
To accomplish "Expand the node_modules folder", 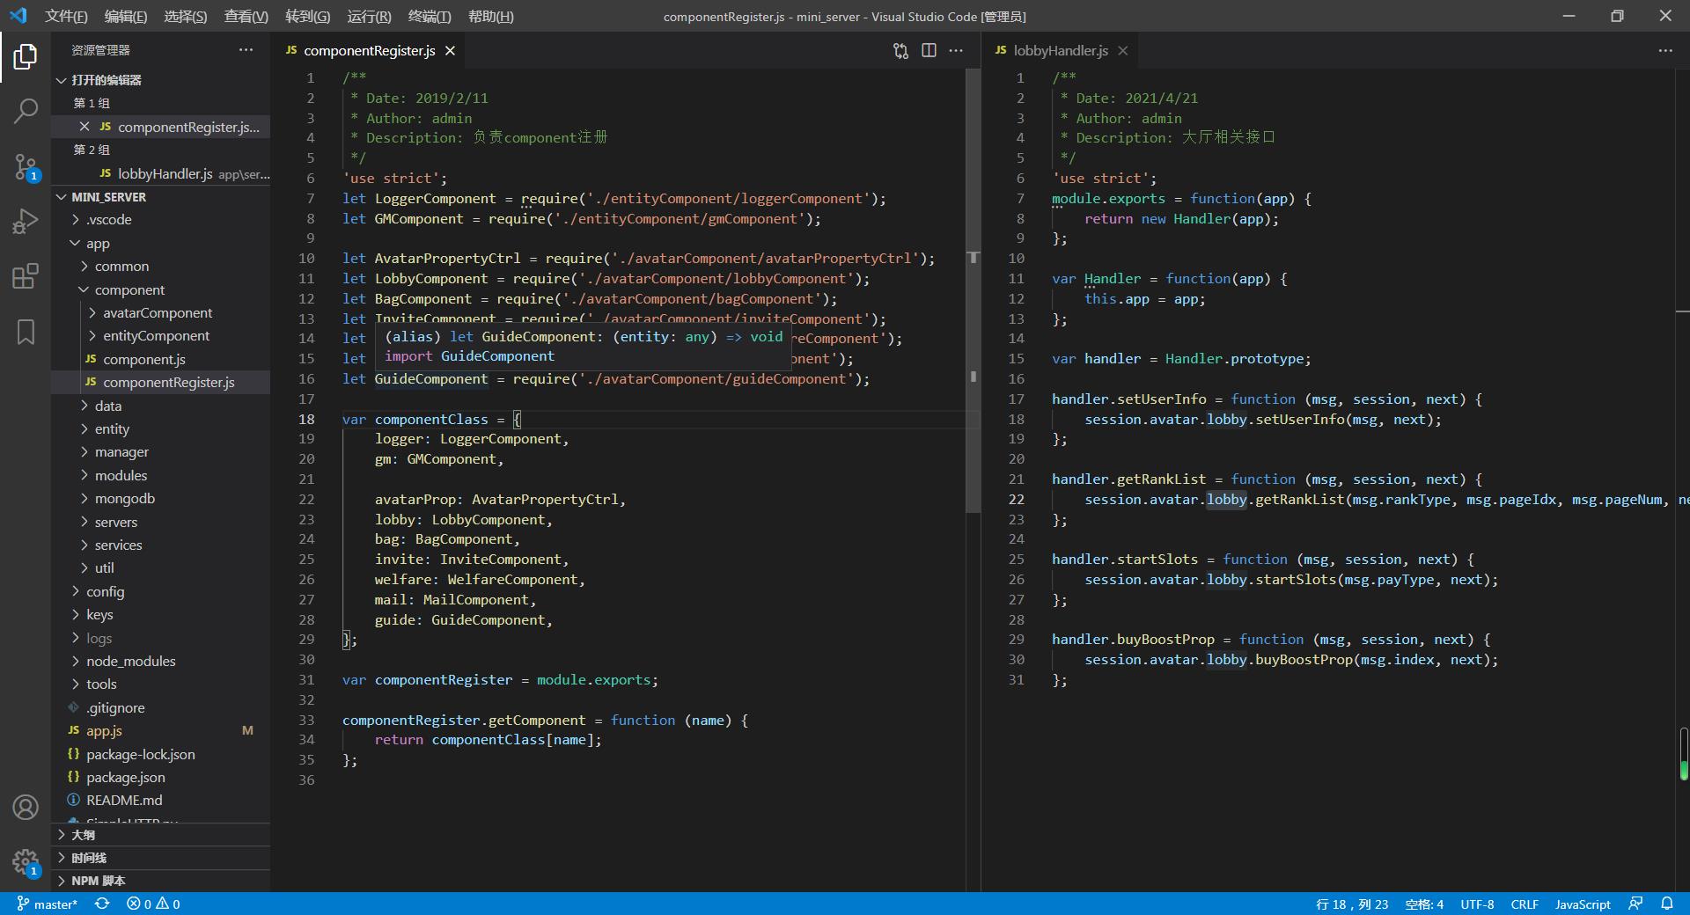I will click(160, 662).
